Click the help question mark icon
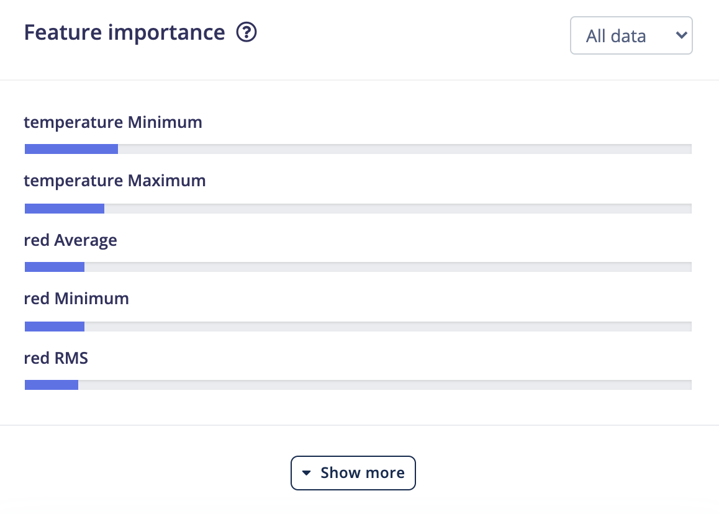 [246, 32]
